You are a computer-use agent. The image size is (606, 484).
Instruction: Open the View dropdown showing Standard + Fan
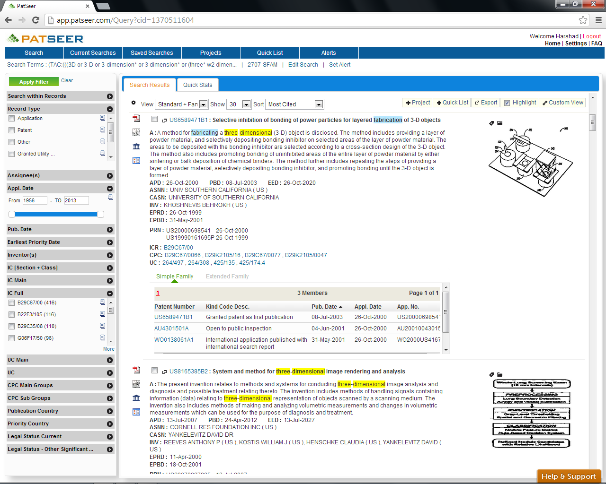pos(182,104)
